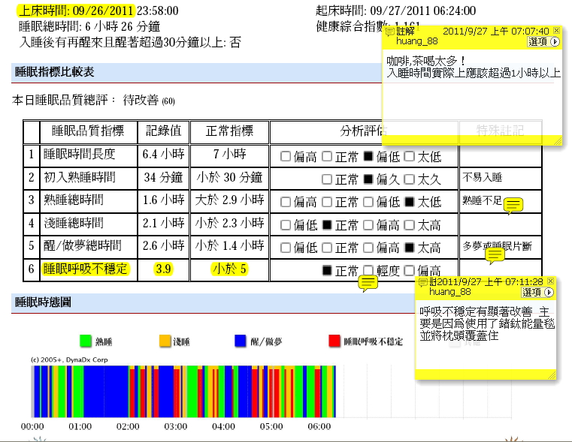
Task: Grab the resize corner of the breathing note
Action: [552, 375]
